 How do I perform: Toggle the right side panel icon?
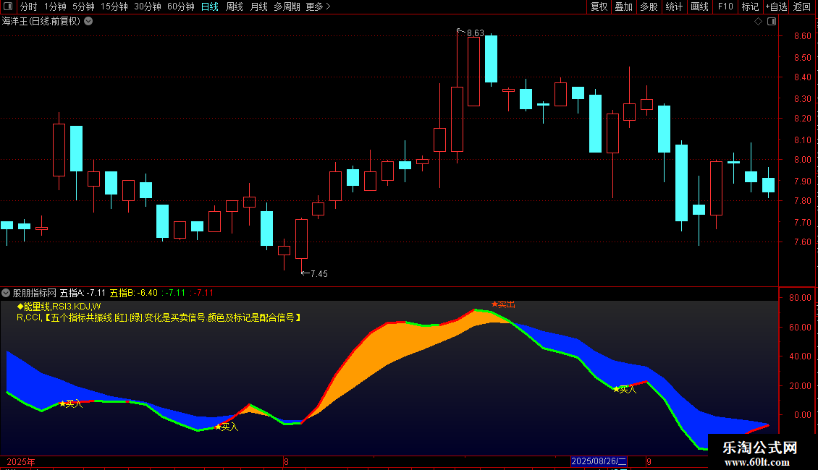point(772,22)
